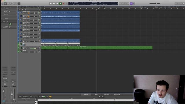Open the Loop Browser icon

point(181,4)
